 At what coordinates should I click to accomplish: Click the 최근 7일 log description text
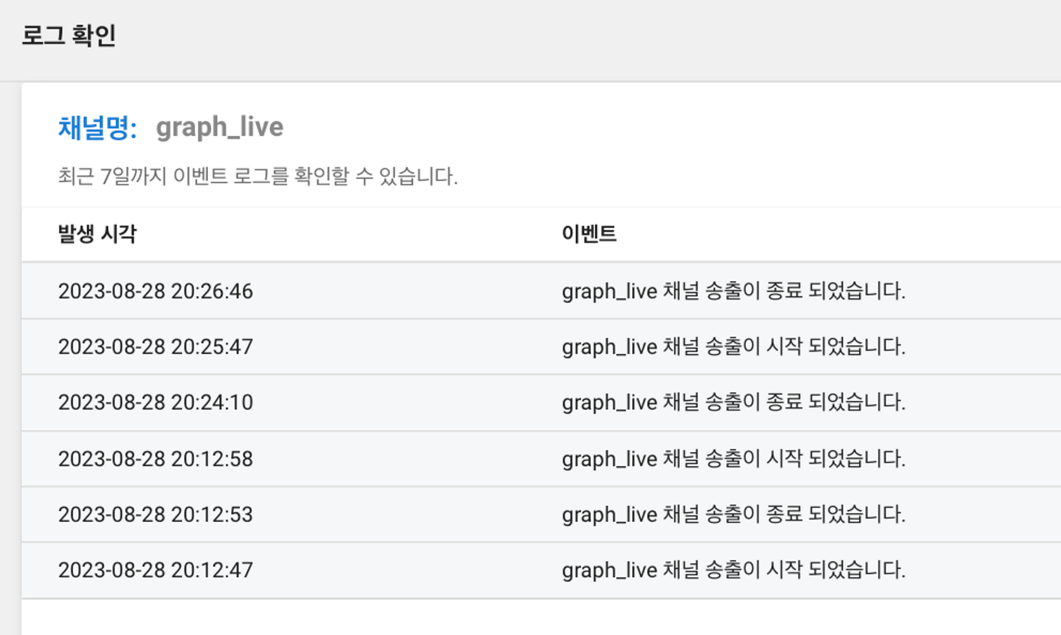coord(257,177)
